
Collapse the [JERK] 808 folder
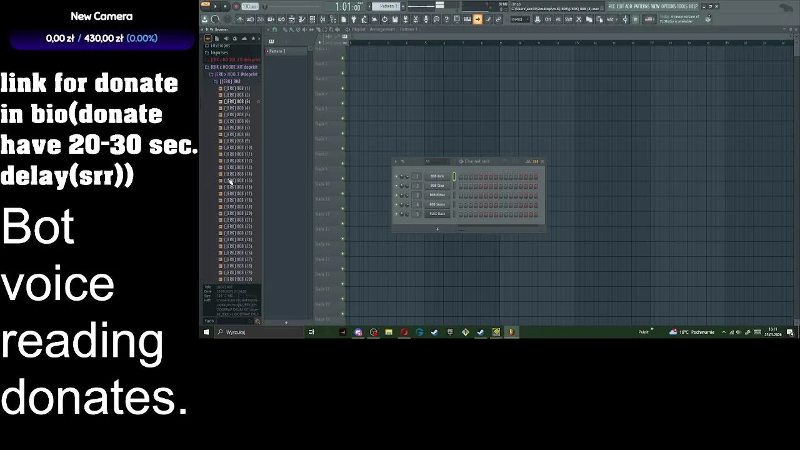tap(229, 81)
